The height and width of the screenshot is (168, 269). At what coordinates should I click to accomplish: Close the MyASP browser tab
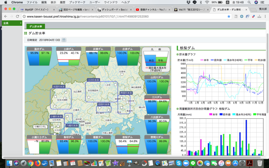(54, 10)
